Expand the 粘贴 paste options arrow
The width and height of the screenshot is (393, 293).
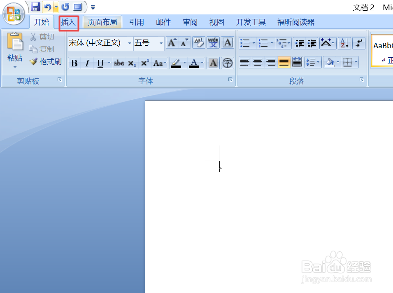[15, 67]
